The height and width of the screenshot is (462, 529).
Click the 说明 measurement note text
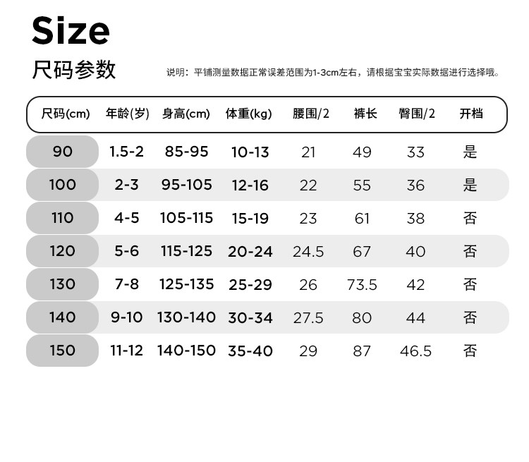pyautogui.click(x=332, y=73)
